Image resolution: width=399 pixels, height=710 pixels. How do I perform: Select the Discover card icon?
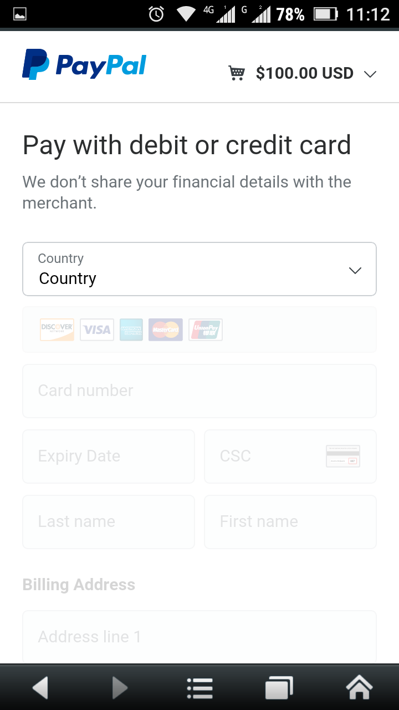click(x=57, y=329)
